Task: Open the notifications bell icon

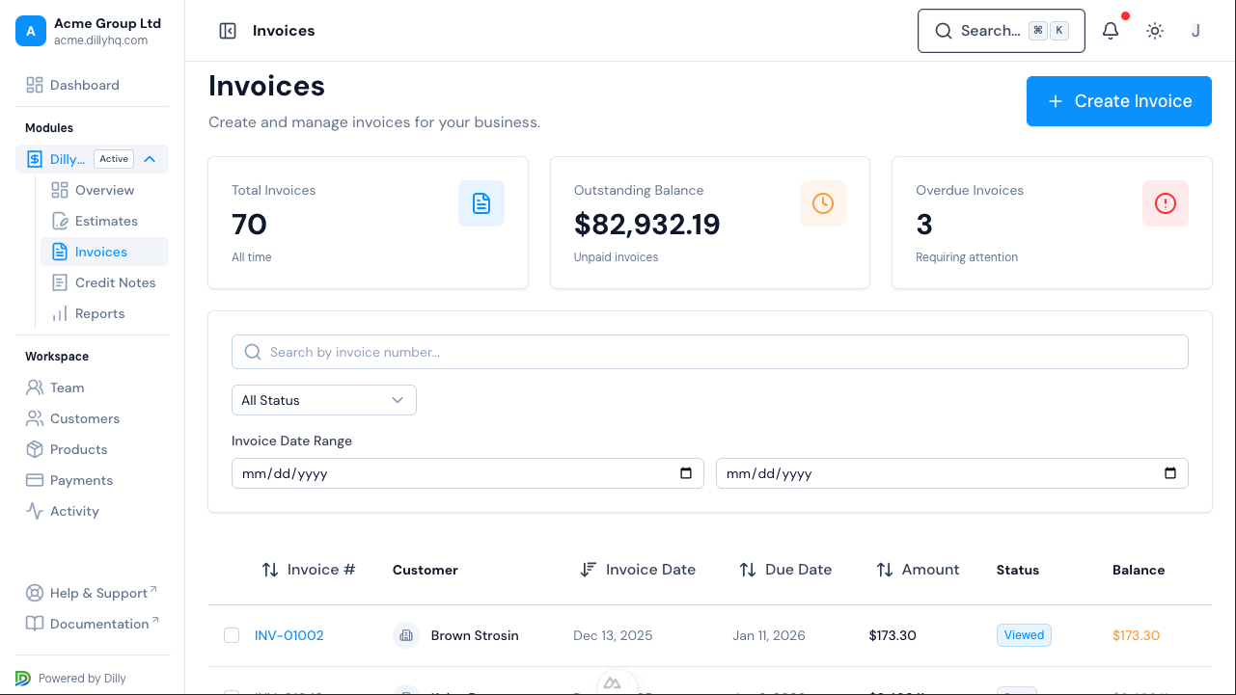Action: tap(1110, 31)
